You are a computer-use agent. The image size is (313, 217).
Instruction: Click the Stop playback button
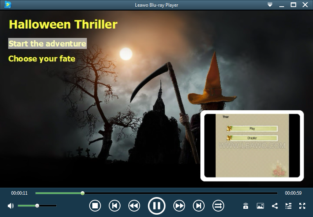pos(95,206)
